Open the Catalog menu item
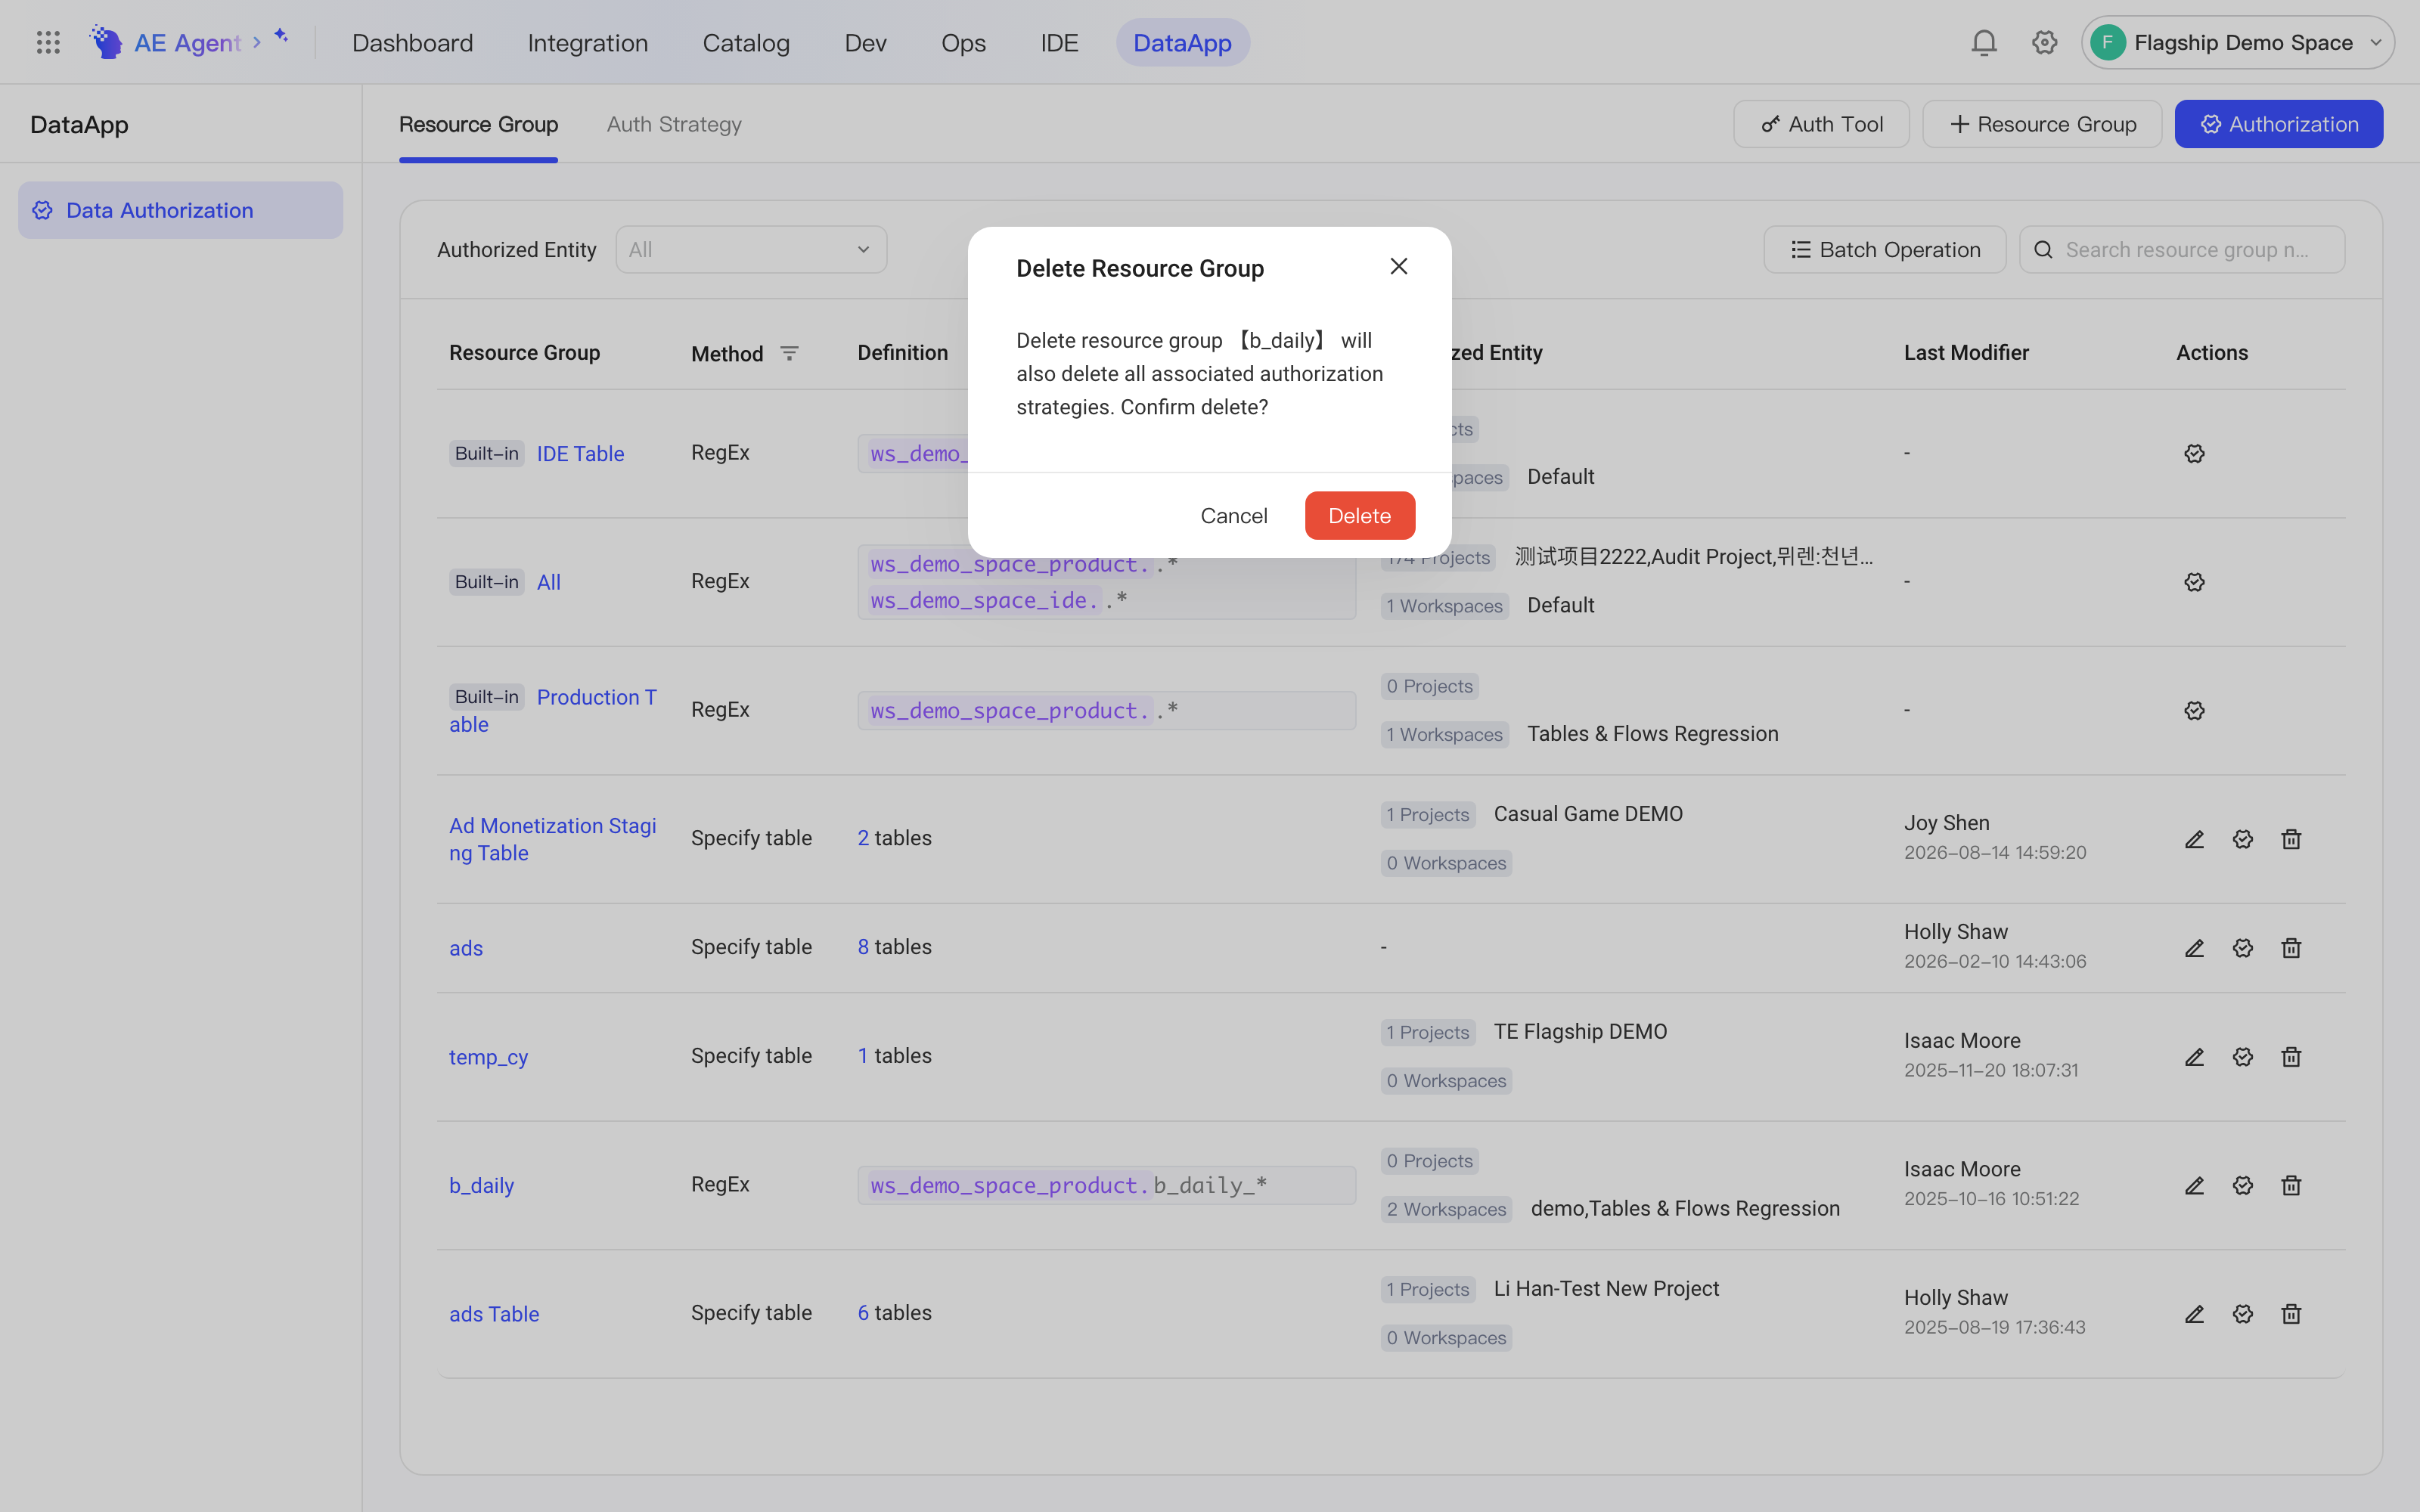 point(746,42)
